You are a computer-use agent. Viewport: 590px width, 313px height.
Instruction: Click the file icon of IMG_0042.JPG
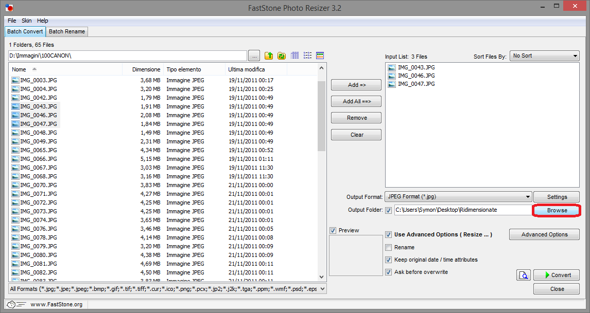tap(15, 98)
